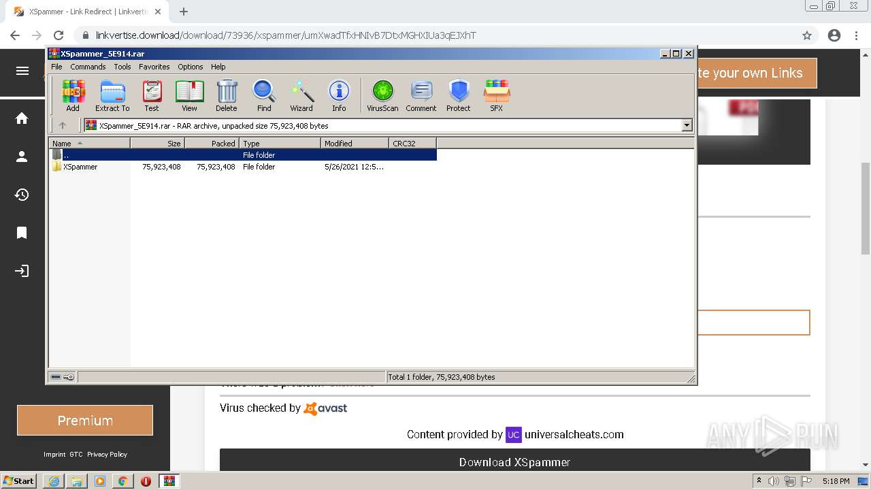Go up one folder level arrow

[x=63, y=125]
